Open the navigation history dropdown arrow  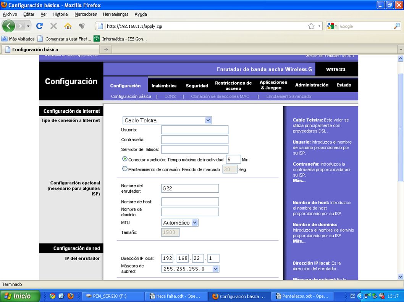point(28,26)
